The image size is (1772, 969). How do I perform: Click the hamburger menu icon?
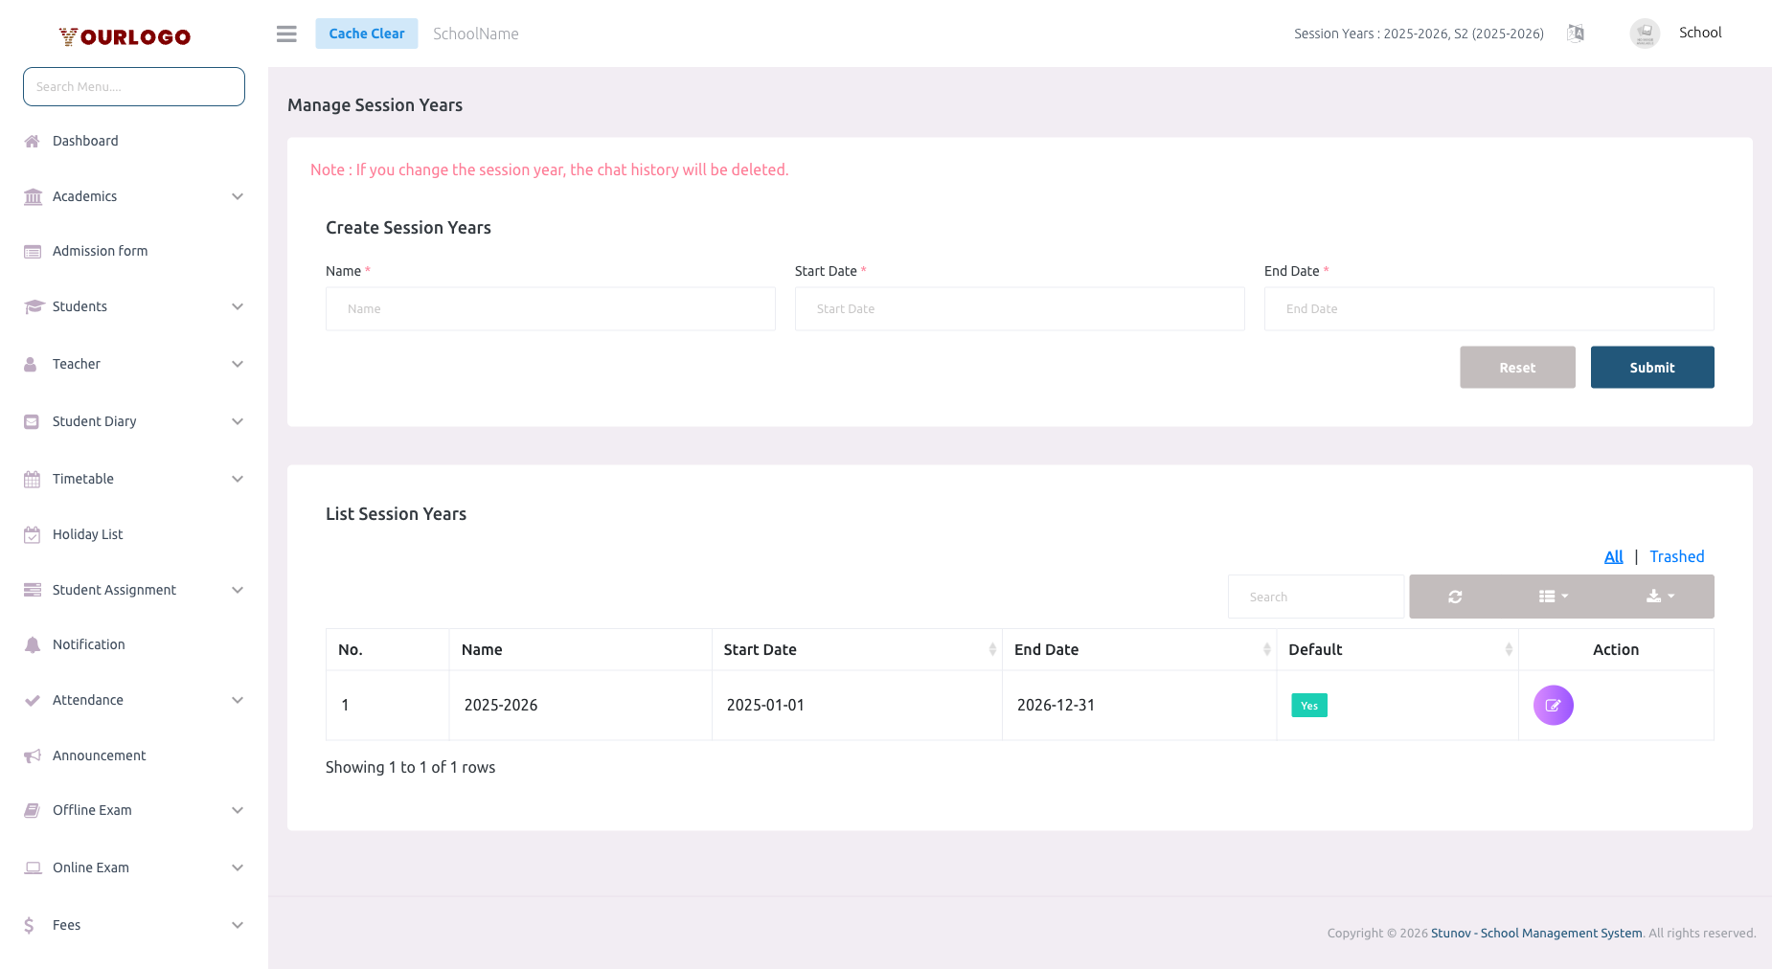(285, 33)
